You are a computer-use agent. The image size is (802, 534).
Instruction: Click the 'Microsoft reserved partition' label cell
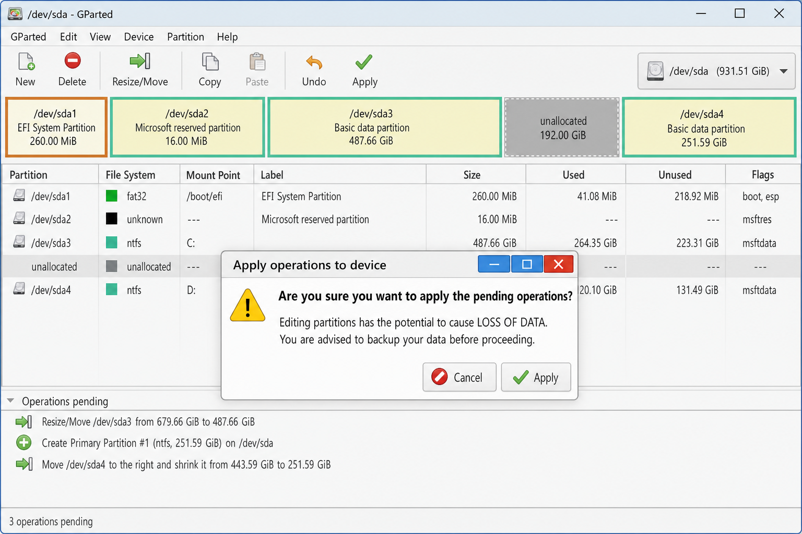(315, 219)
